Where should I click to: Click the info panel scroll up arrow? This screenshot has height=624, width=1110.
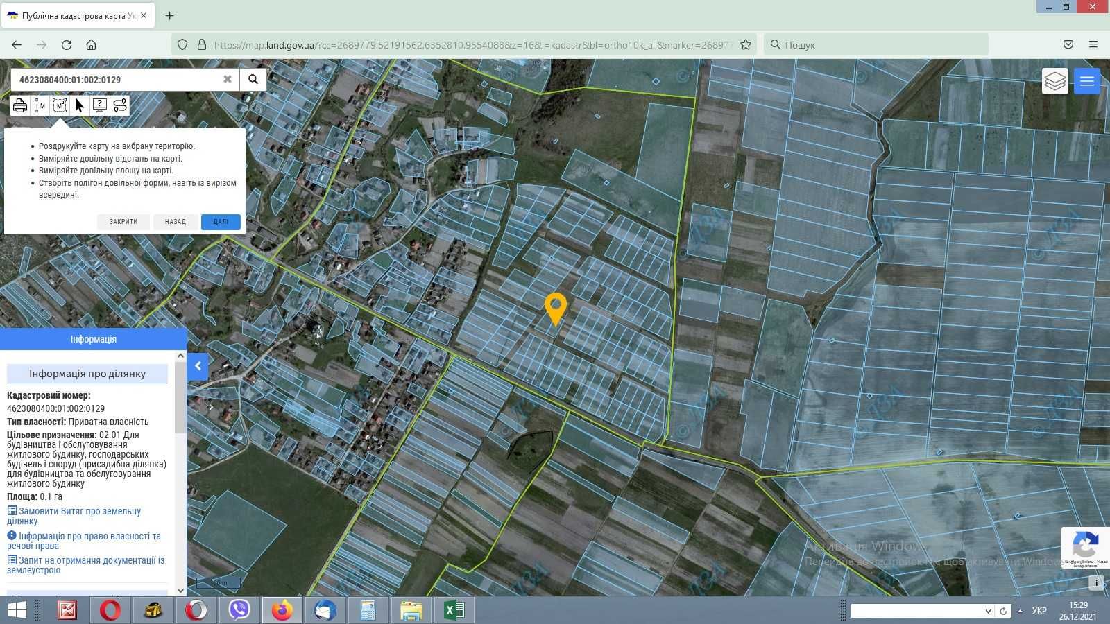[180, 356]
